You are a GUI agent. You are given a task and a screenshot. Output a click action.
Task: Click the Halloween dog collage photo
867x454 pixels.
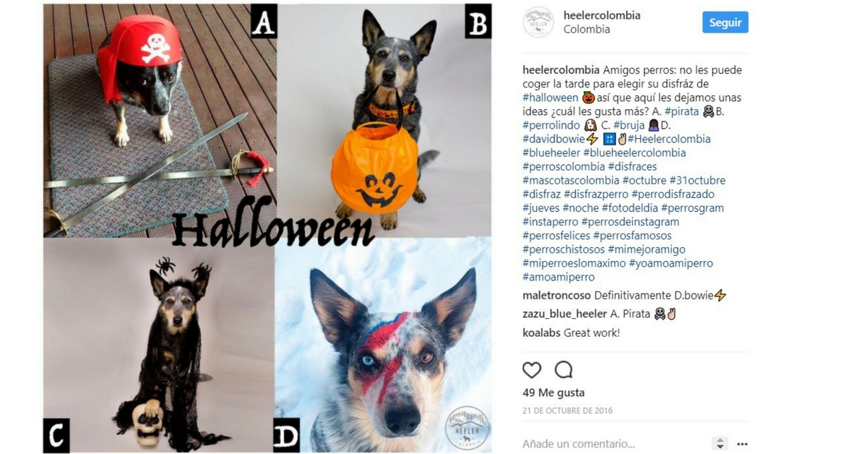267,228
